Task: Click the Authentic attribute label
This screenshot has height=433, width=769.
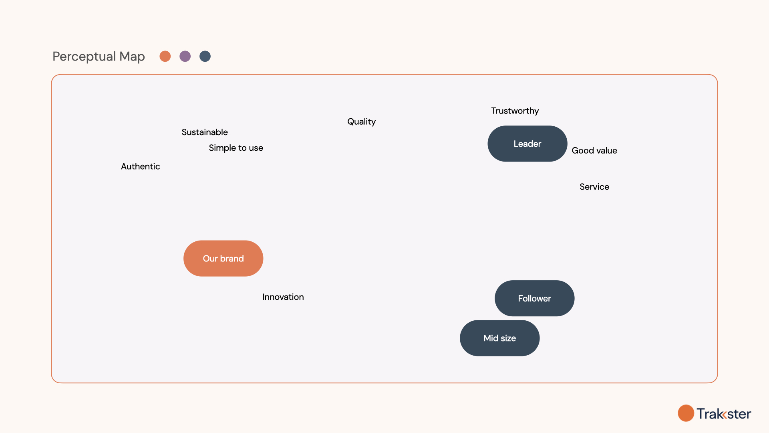Action: 140,166
